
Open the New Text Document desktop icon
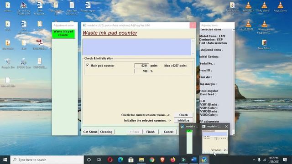[72, 8]
